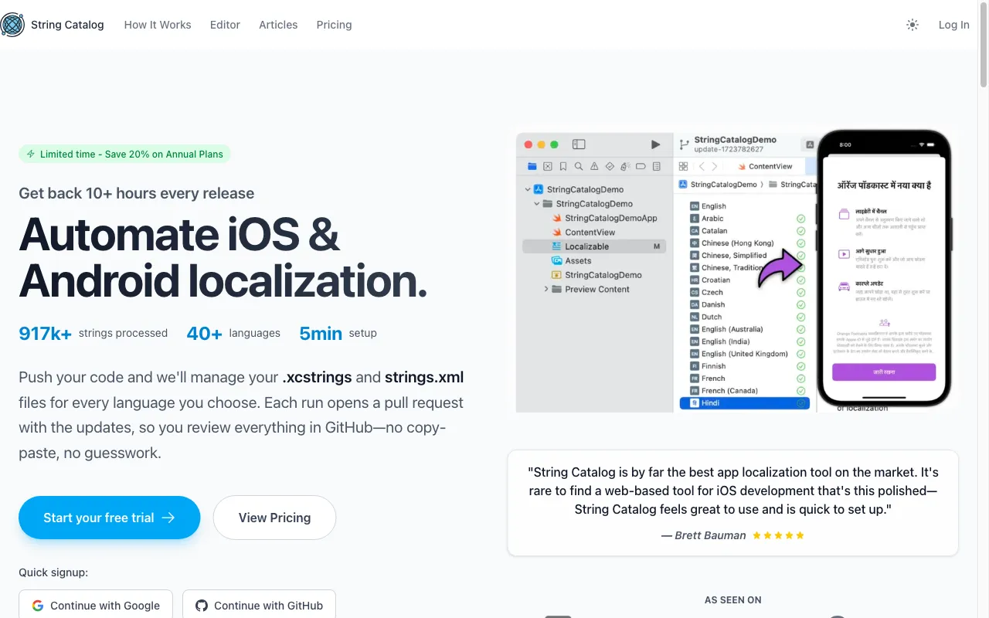Select the Xcode Source Control navigator icon
This screenshot has width=989, height=618.
[548, 166]
